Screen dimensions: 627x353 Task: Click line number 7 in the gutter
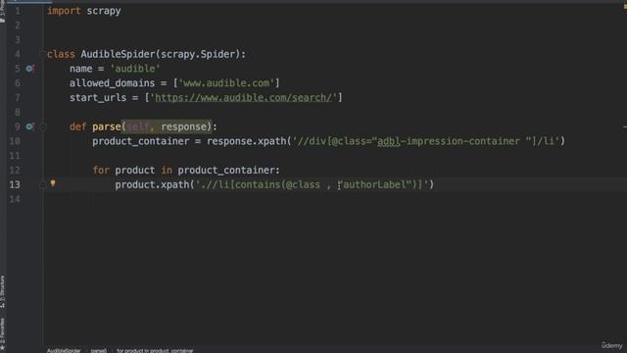coord(18,98)
